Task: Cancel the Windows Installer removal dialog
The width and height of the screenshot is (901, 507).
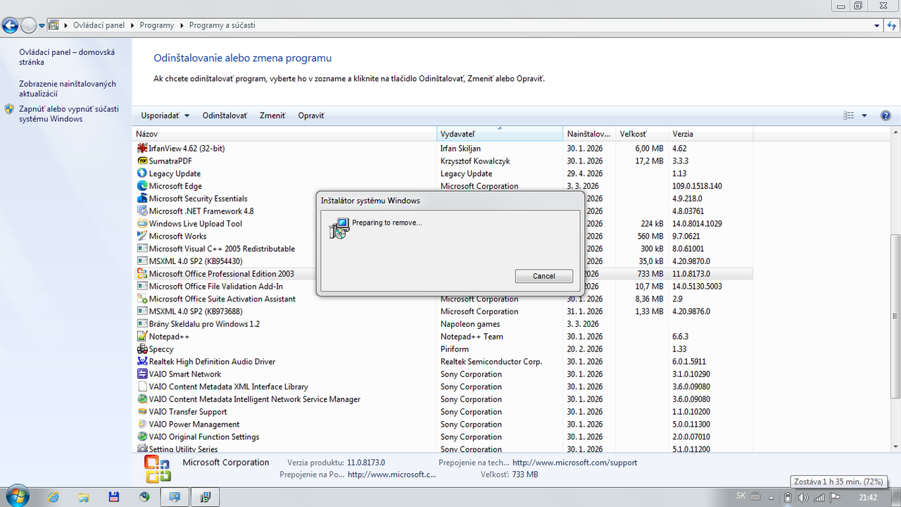Action: [543, 276]
